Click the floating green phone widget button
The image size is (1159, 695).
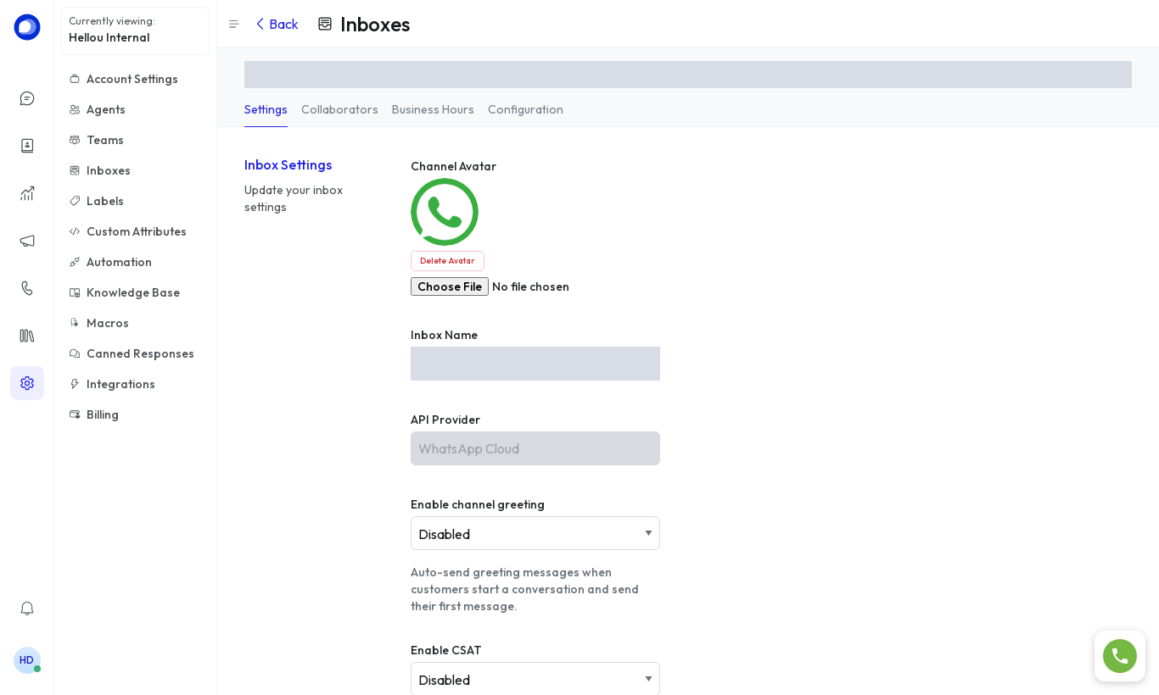pyautogui.click(x=1120, y=656)
